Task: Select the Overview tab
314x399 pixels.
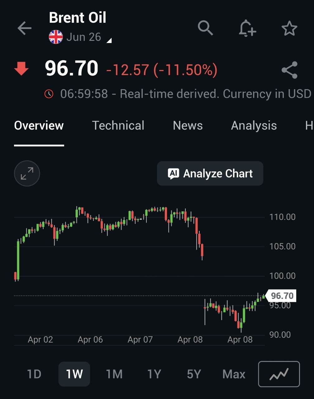Action: click(x=39, y=125)
